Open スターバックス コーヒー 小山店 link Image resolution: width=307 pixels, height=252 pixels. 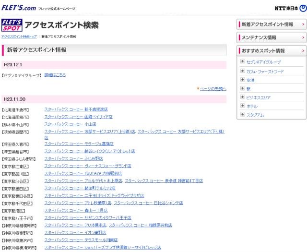click(x=70, y=124)
